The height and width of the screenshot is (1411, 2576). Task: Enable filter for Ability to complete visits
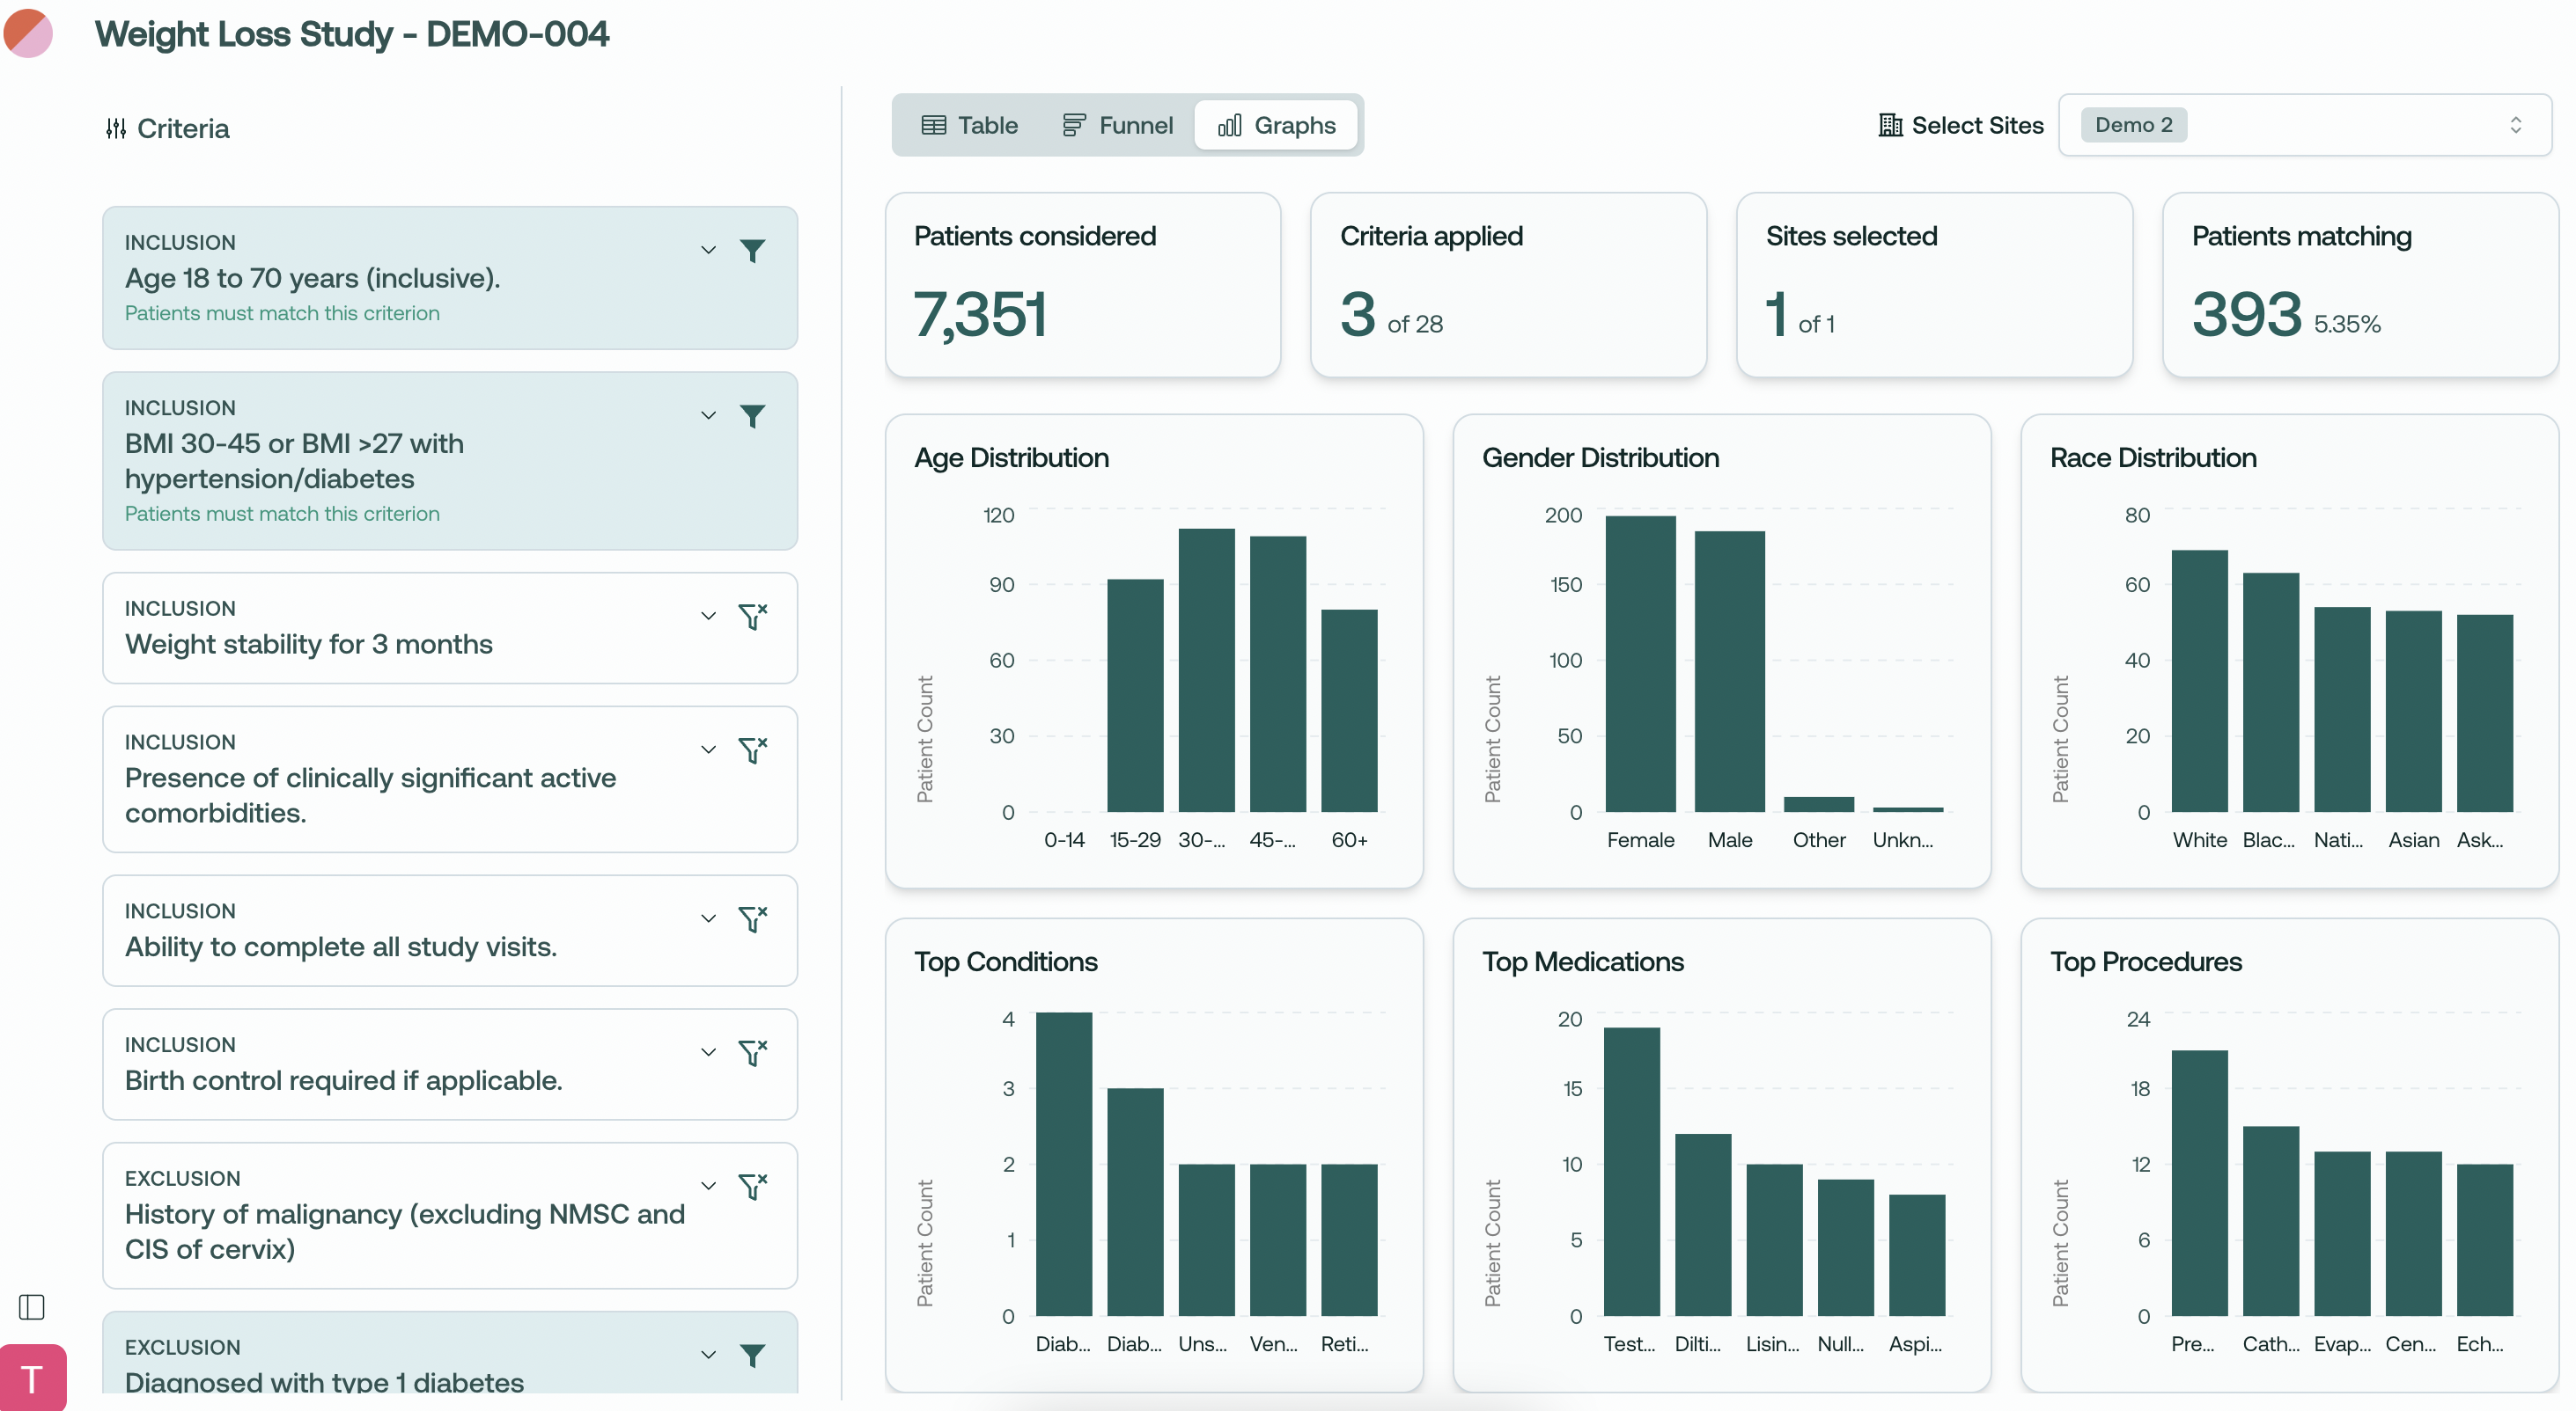tap(752, 918)
